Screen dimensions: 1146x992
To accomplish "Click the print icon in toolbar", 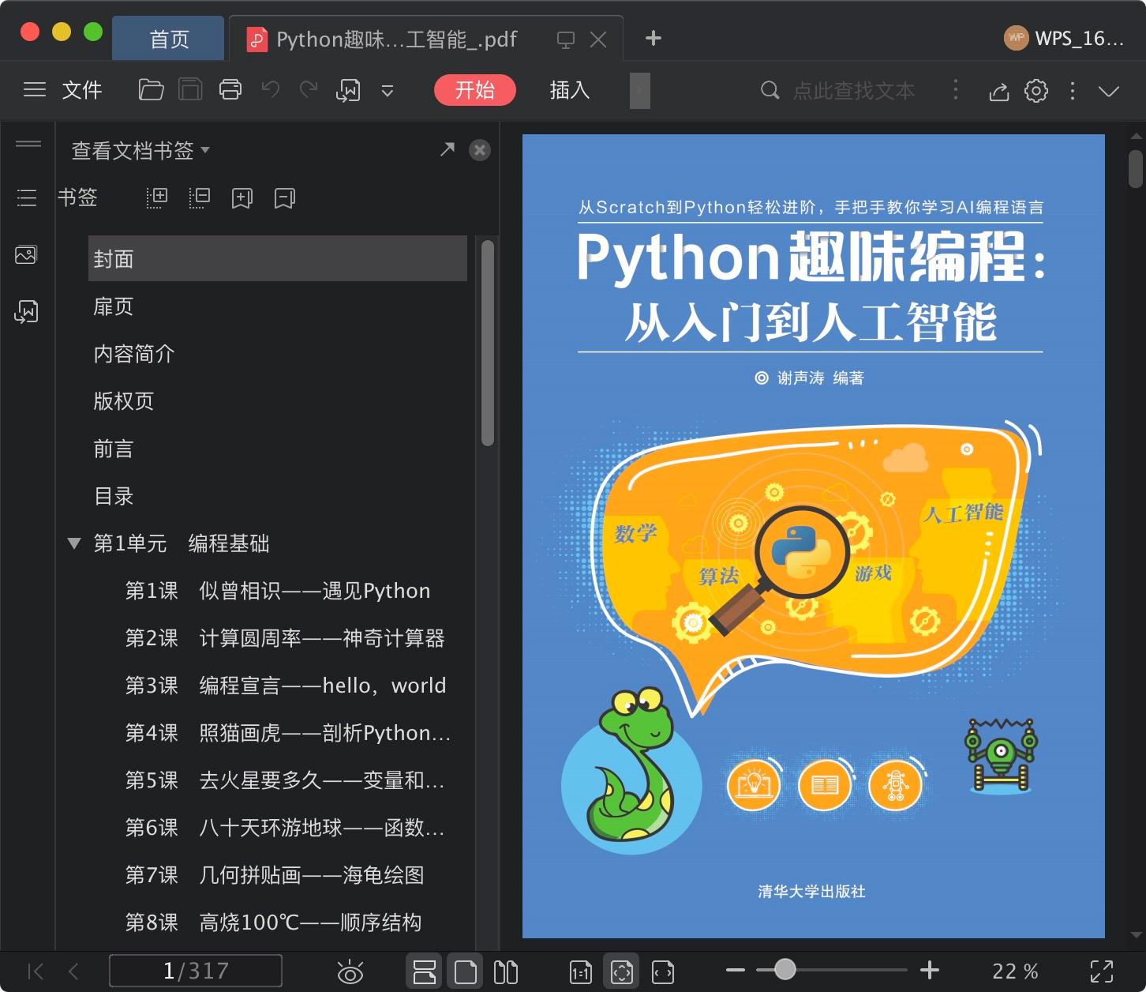I will [230, 90].
